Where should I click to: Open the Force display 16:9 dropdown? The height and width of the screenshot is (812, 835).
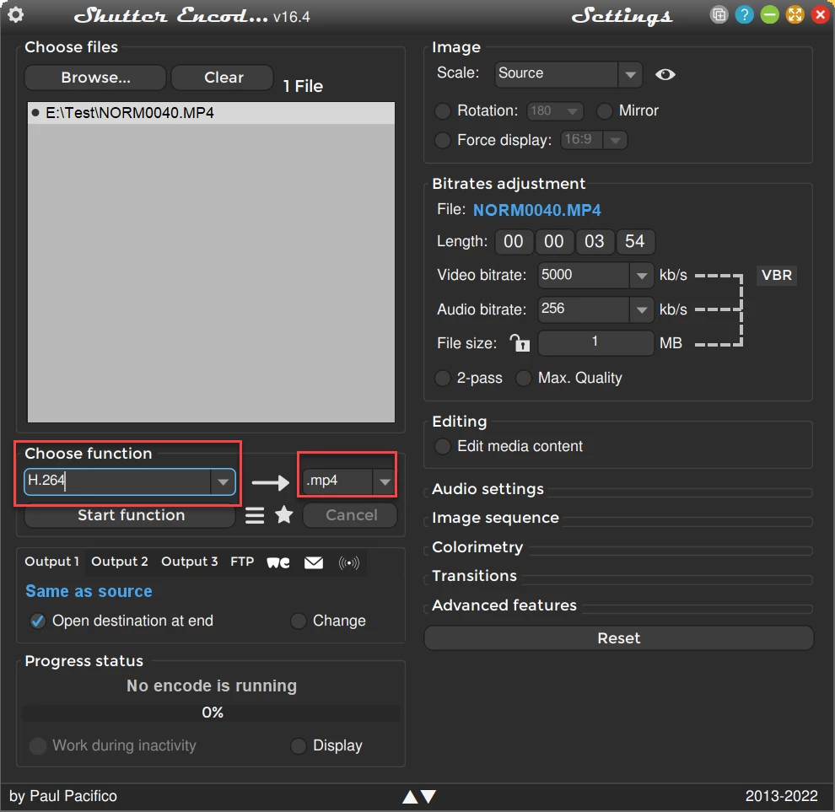click(594, 140)
